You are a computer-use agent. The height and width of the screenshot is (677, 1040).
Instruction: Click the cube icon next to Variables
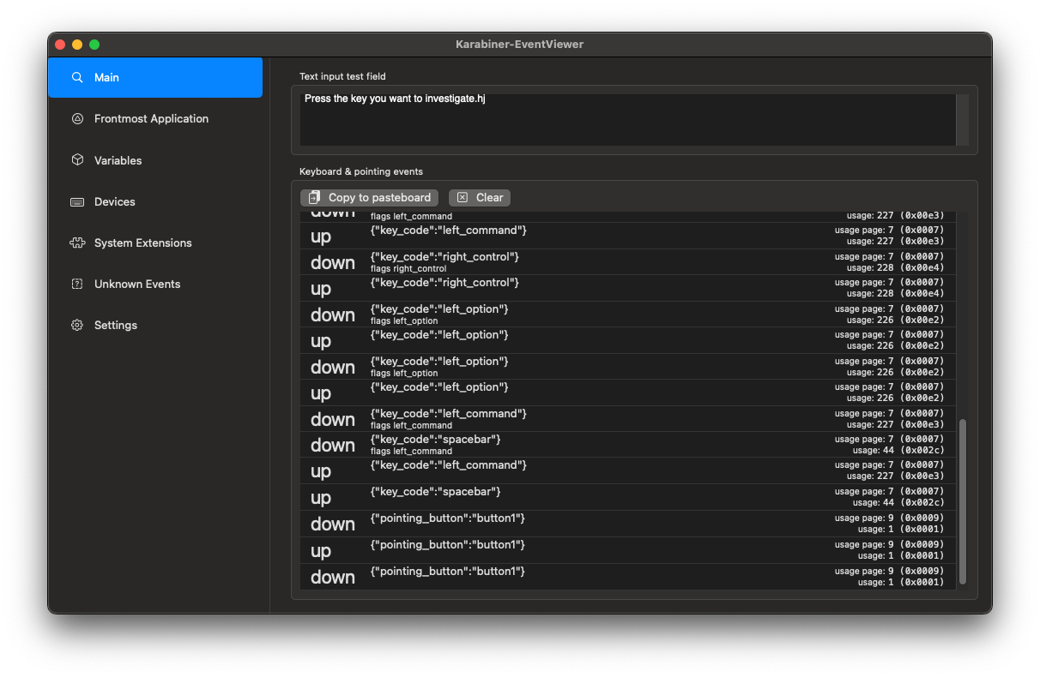(x=77, y=160)
